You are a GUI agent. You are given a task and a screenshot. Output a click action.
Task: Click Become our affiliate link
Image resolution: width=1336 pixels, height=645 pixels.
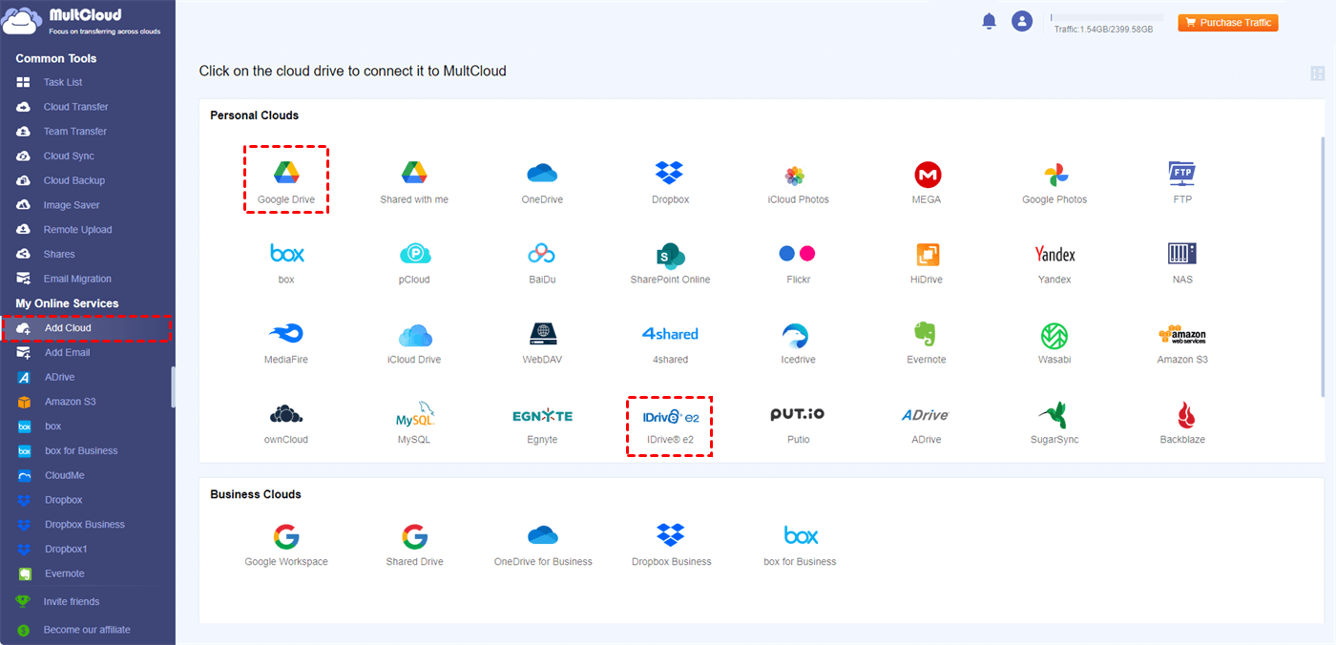click(87, 630)
